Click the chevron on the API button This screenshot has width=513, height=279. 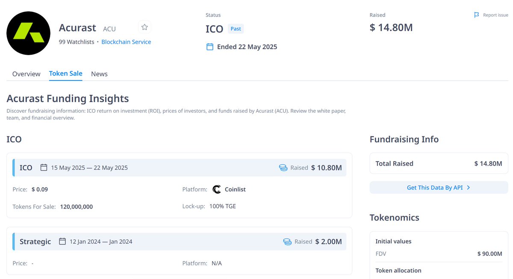point(469,187)
